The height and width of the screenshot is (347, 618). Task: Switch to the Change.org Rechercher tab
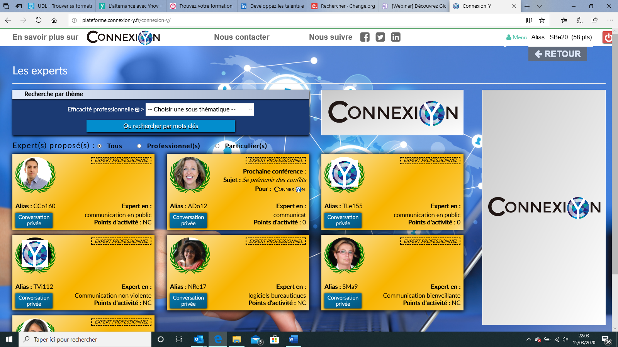[343, 6]
